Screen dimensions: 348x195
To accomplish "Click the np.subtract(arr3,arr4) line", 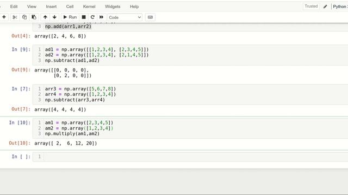I will click(x=75, y=100).
